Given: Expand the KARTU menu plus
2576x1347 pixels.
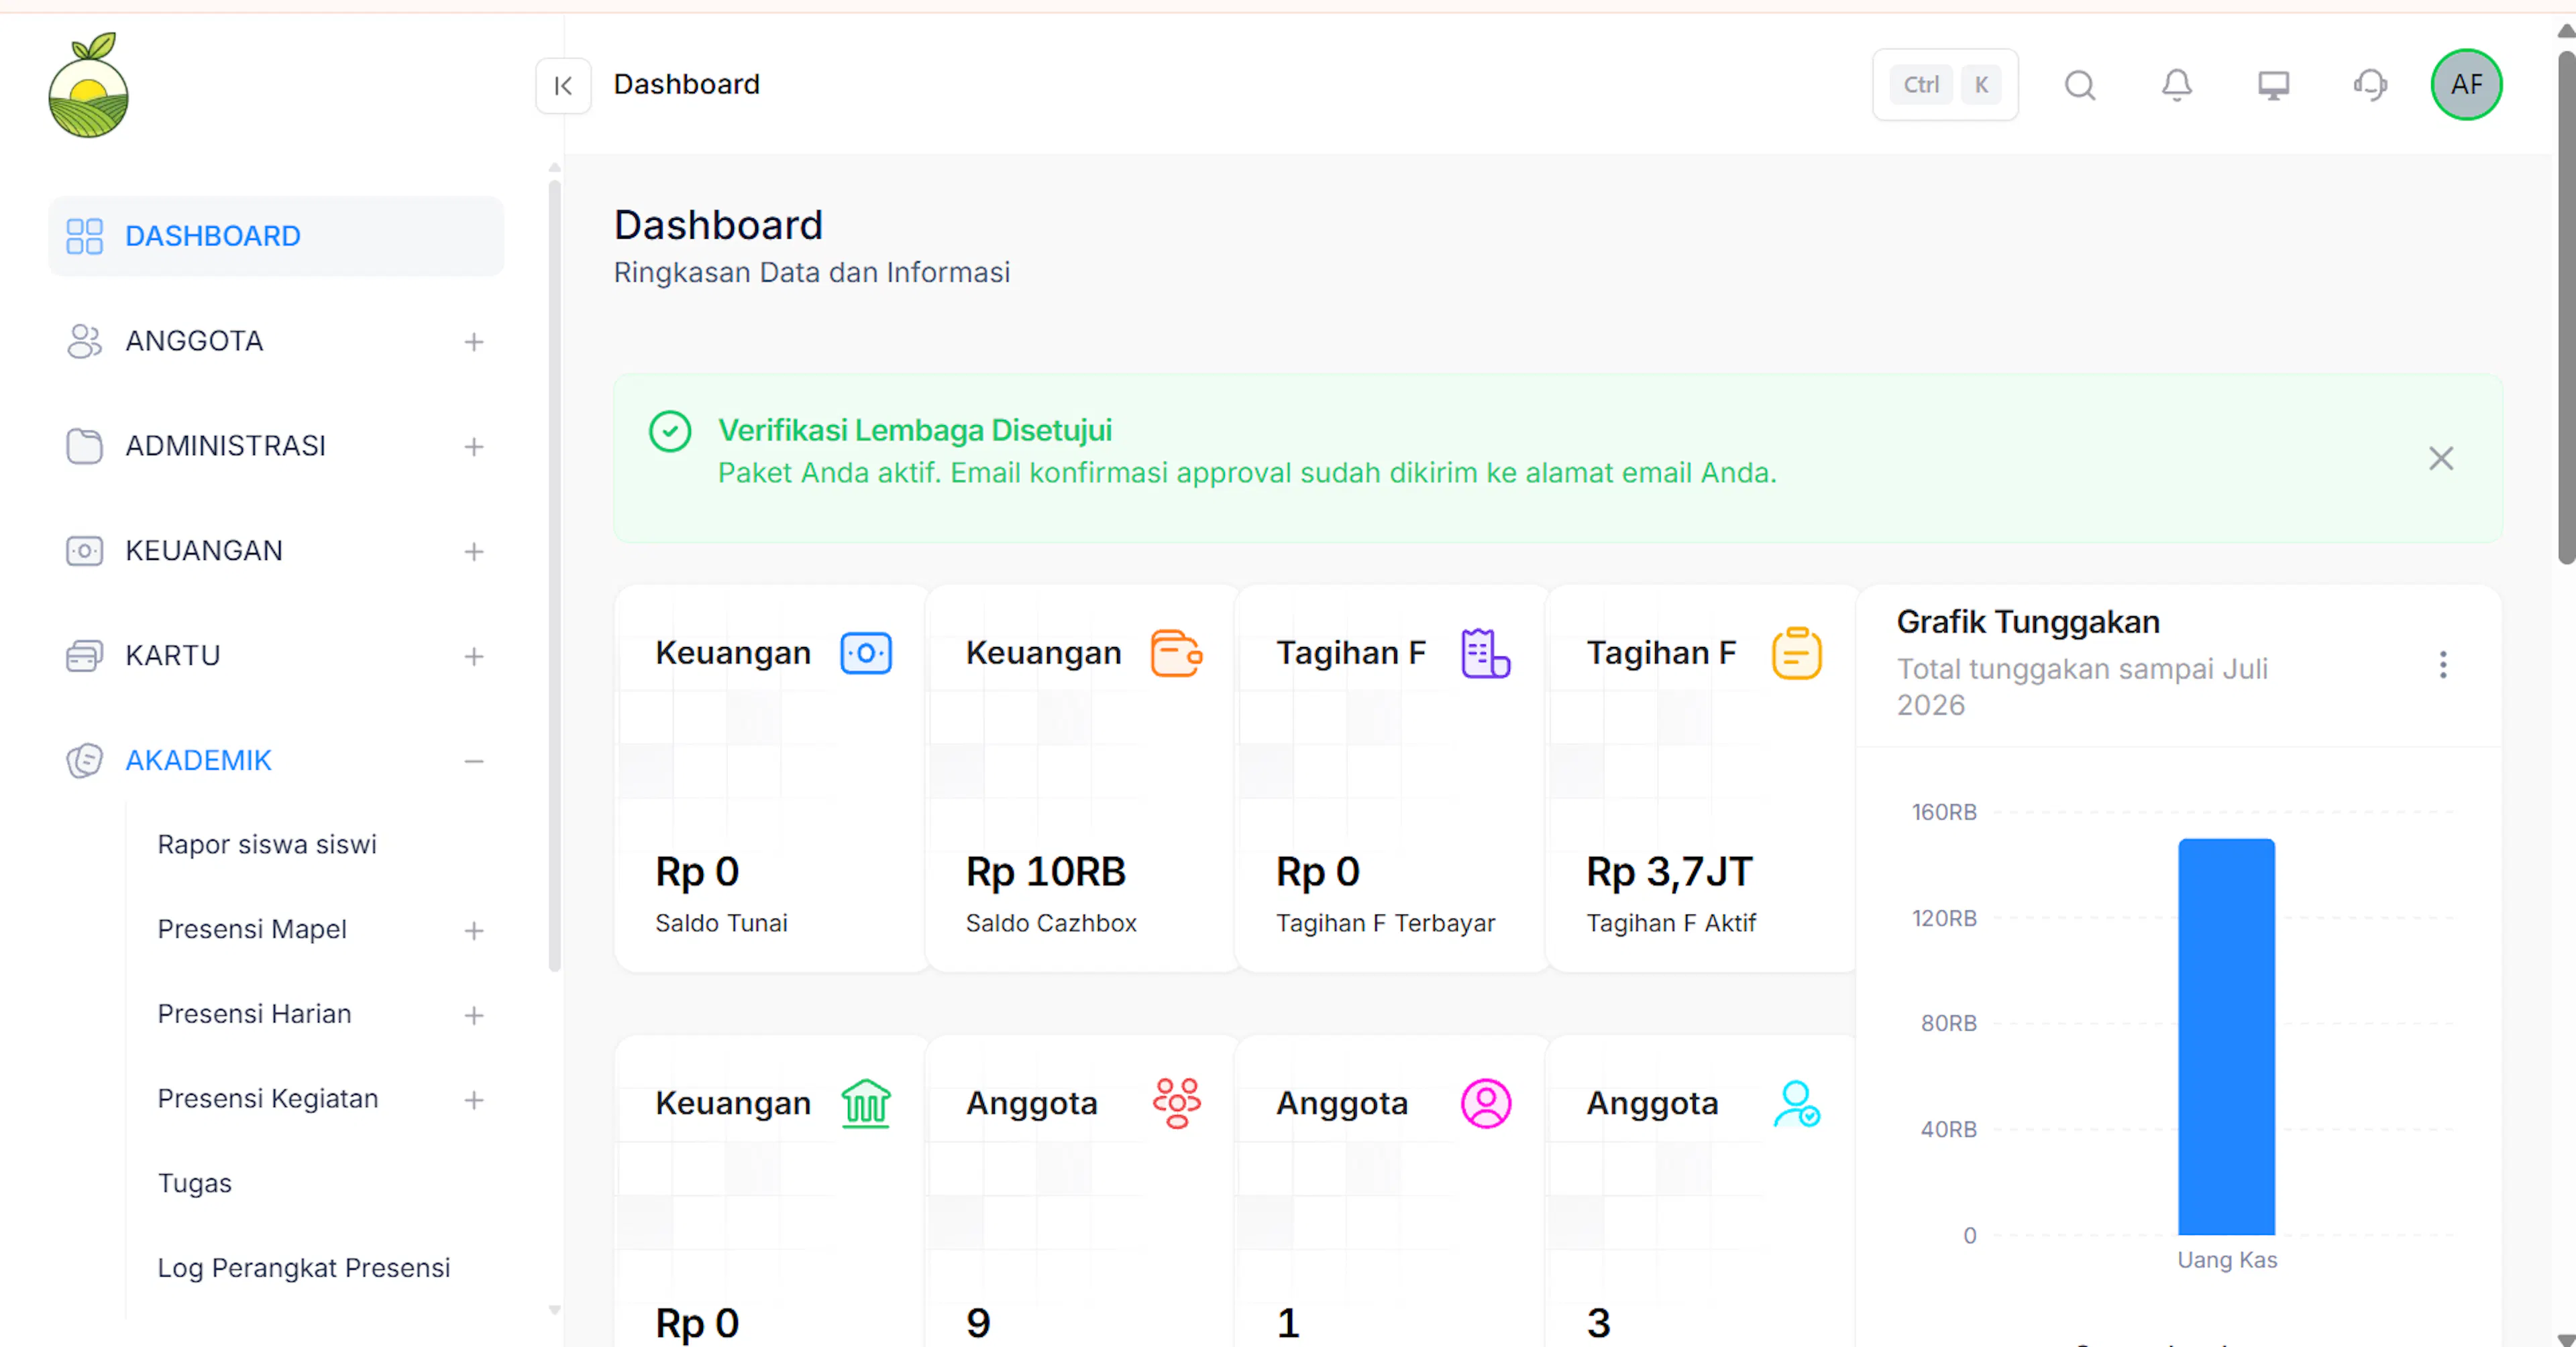Looking at the screenshot, I should (x=474, y=656).
